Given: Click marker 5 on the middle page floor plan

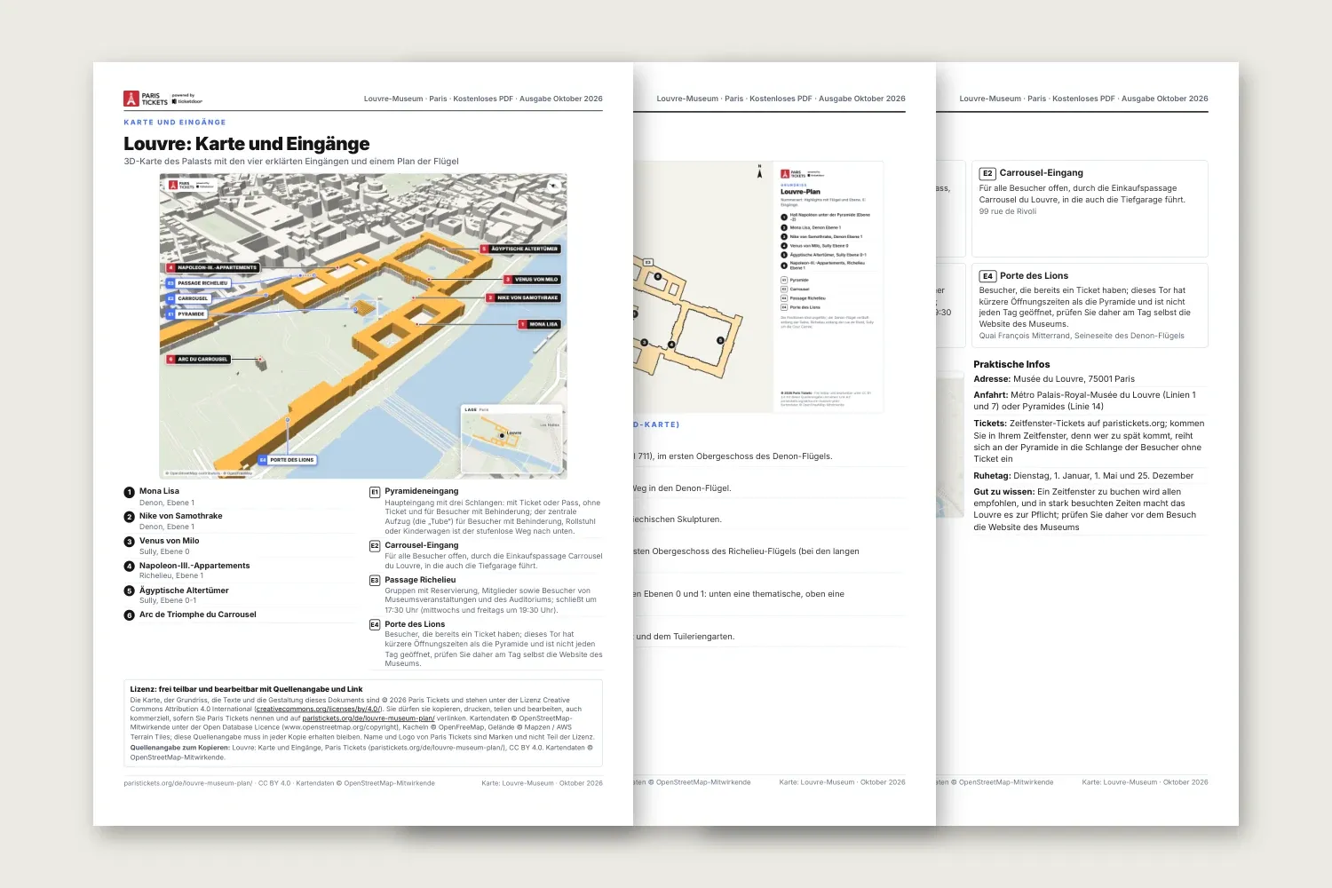Looking at the screenshot, I should 720,341.
